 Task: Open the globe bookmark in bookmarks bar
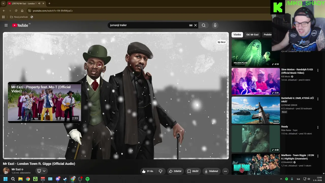(32, 17)
